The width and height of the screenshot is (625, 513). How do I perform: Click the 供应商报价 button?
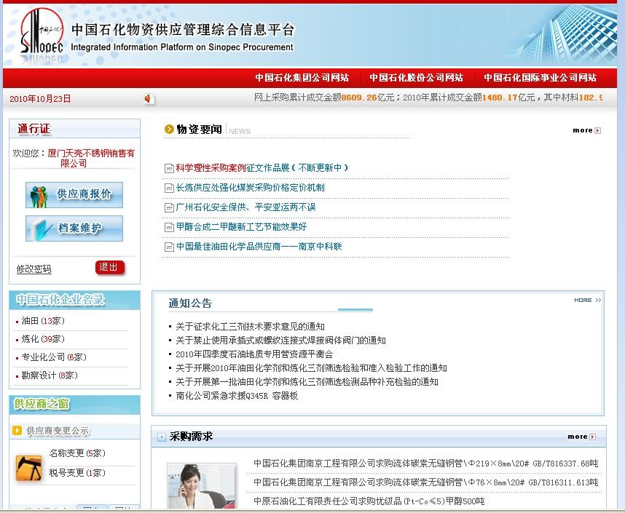[74, 195]
